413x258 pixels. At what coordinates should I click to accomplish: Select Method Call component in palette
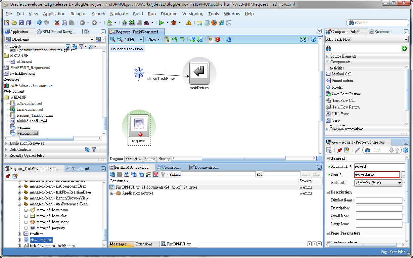(x=342, y=74)
